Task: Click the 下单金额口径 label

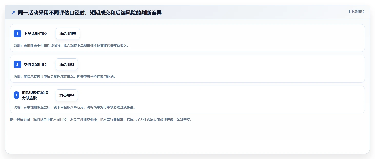Action: point(35,34)
